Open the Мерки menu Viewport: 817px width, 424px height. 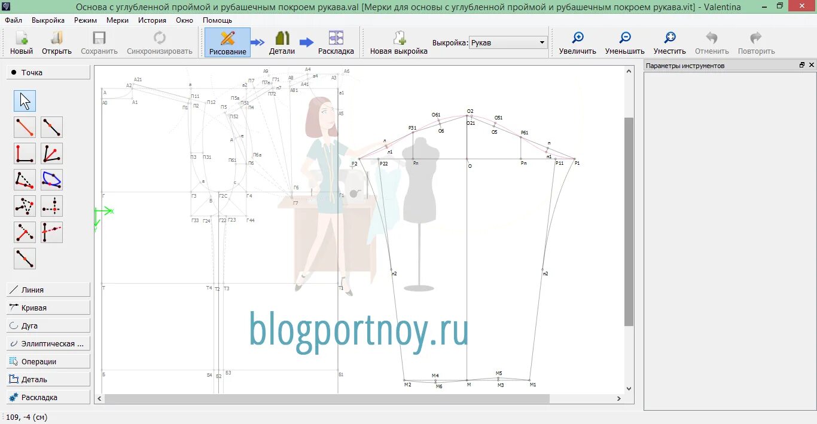click(x=117, y=20)
